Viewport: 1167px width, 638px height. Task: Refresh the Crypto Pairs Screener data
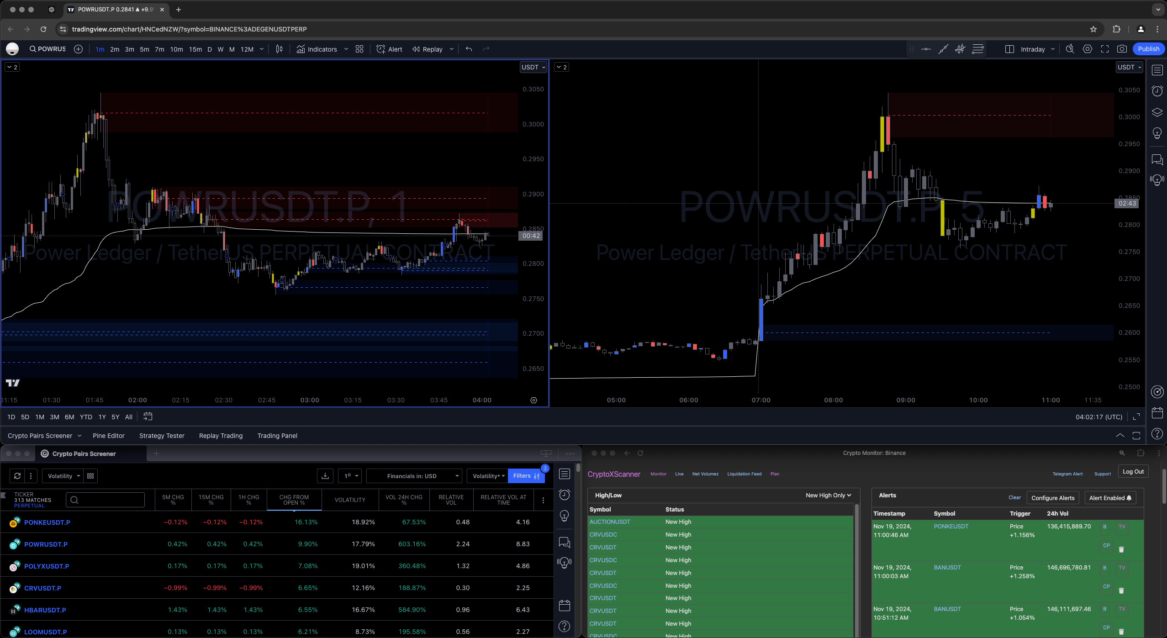pos(17,476)
